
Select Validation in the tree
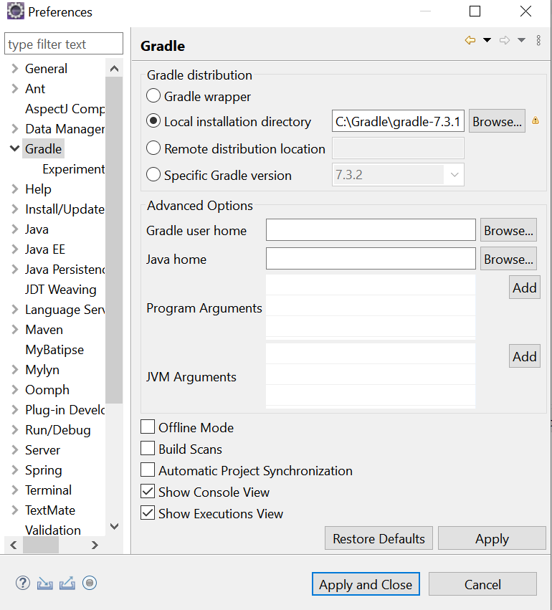click(x=53, y=530)
